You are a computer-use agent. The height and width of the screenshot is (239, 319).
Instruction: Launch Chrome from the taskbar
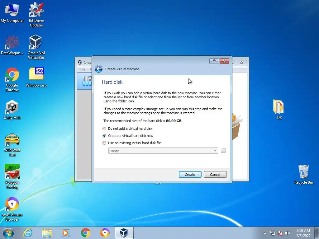pyautogui.click(x=85, y=233)
